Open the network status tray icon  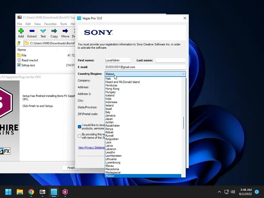[226, 192]
